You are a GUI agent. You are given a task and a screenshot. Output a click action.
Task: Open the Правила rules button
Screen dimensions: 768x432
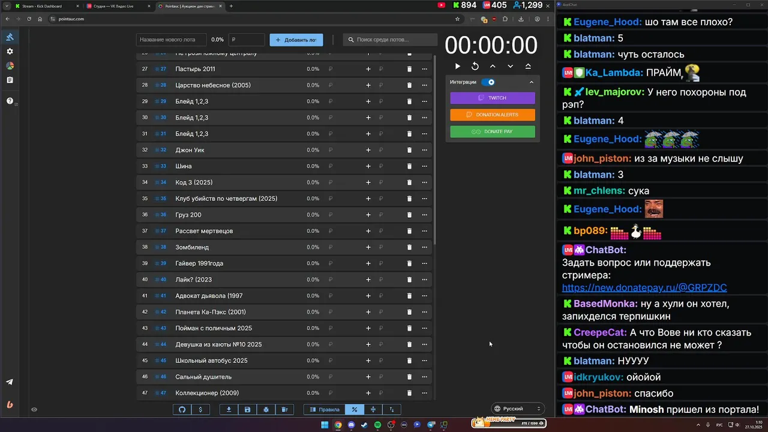click(x=325, y=409)
